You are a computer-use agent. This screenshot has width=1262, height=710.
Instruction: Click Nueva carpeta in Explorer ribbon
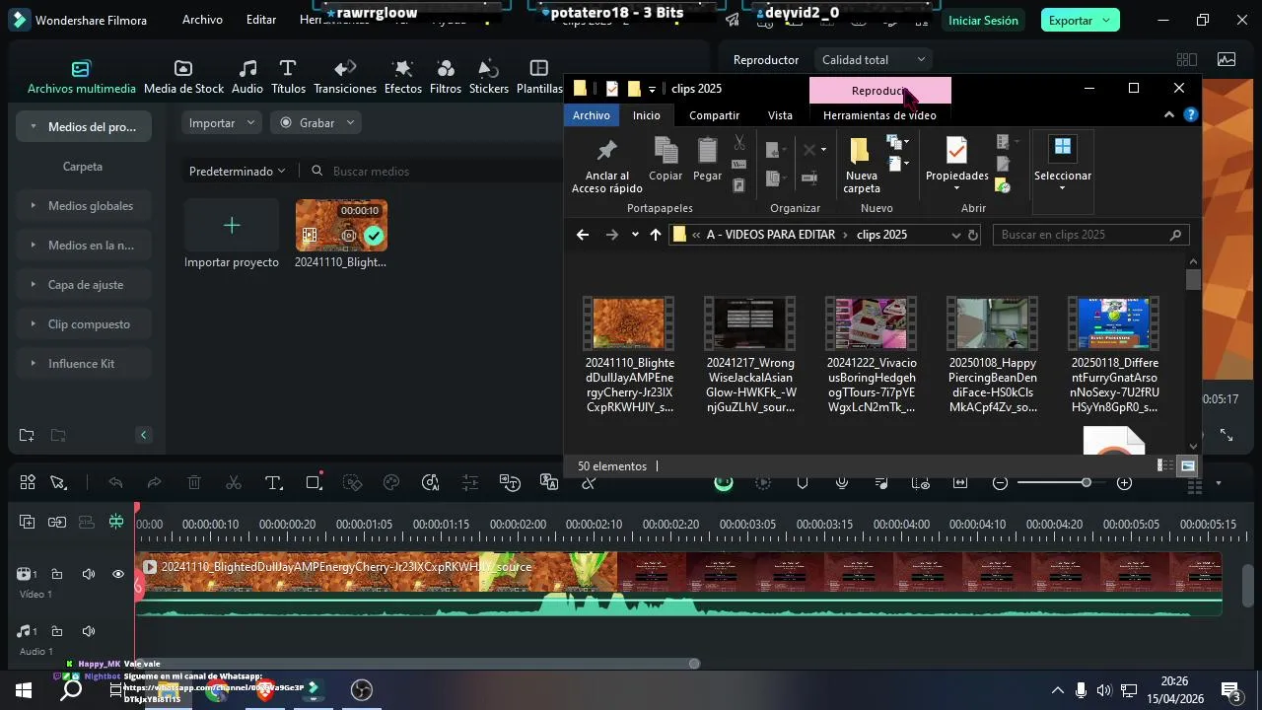pos(861,164)
